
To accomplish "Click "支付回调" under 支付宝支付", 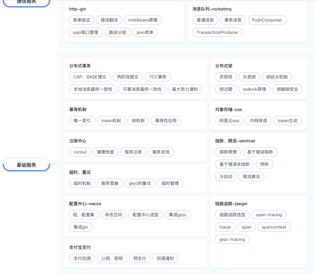I will point(82,258).
